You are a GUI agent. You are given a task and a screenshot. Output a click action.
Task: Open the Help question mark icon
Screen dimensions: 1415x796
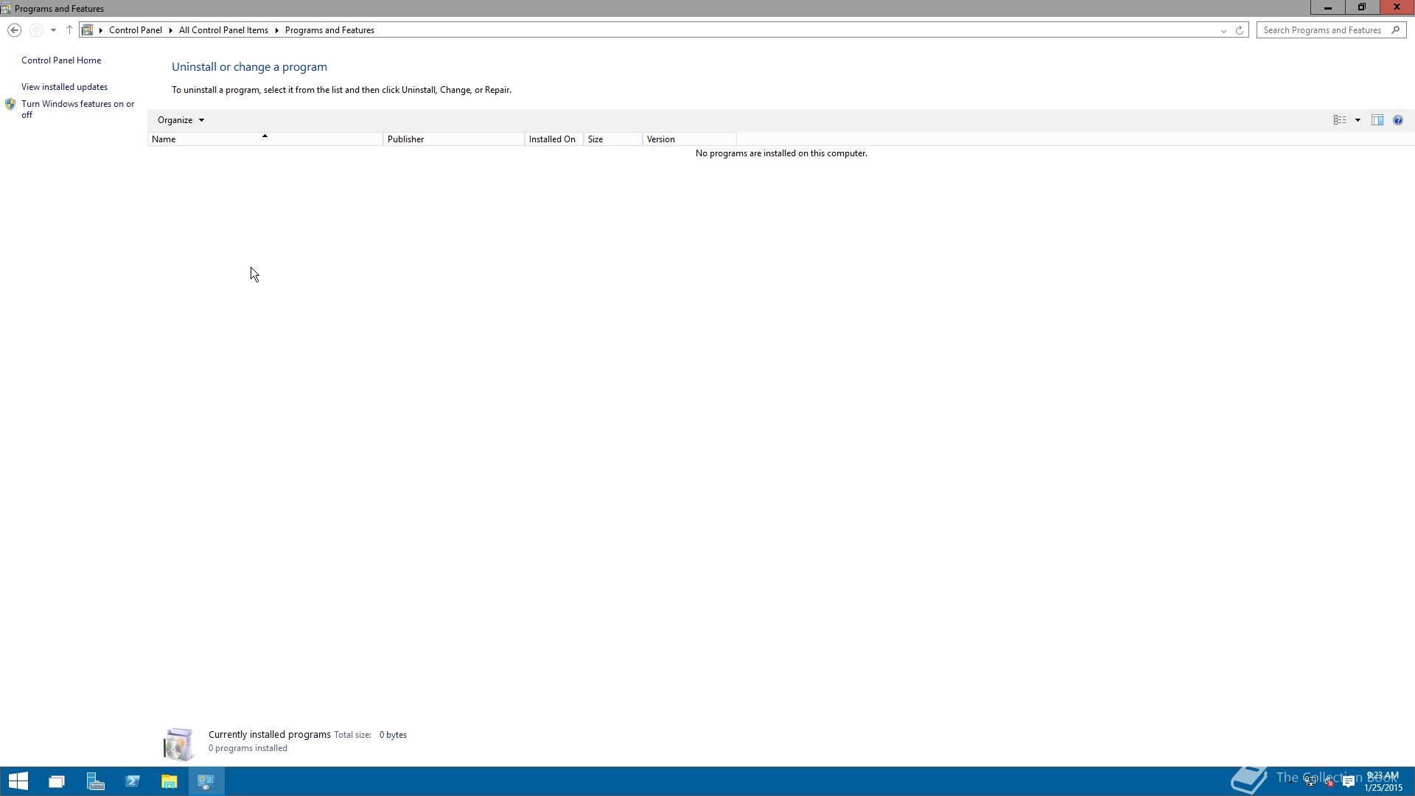[1398, 120]
